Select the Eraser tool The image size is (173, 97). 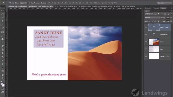point(2,46)
